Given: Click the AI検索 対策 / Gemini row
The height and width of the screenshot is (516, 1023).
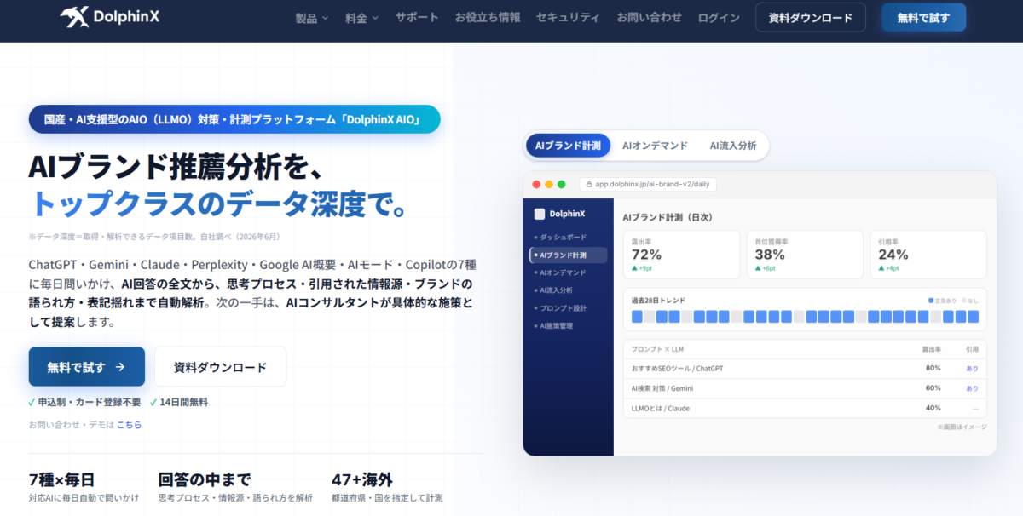Looking at the screenshot, I should [x=805, y=387].
